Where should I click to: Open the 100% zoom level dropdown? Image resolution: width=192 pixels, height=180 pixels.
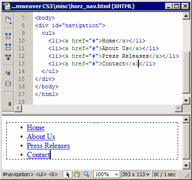coord(106,174)
